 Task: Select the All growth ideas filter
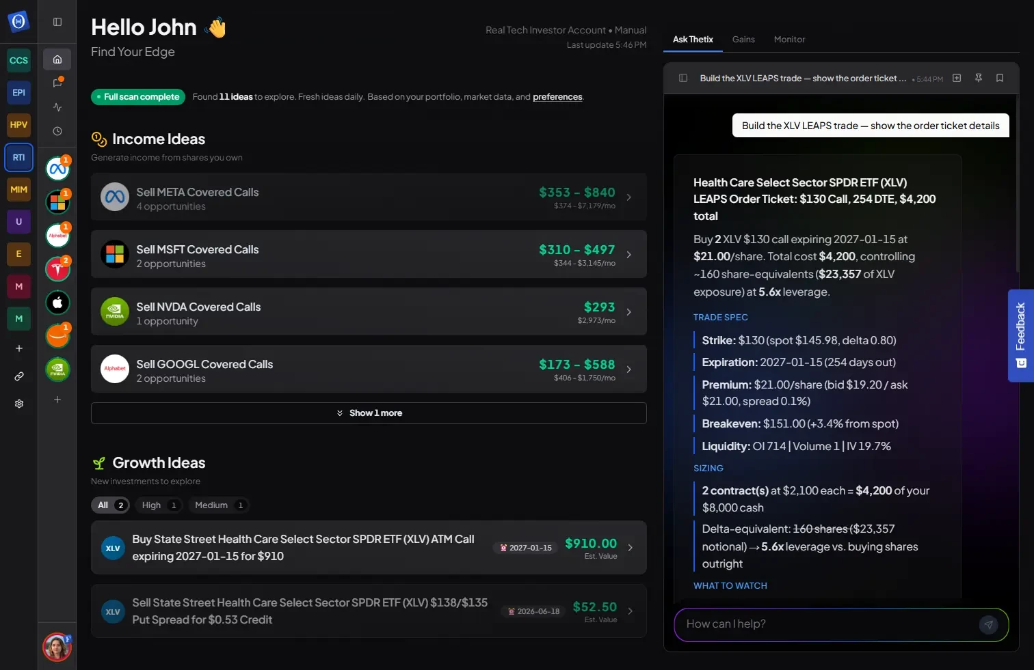(110, 505)
